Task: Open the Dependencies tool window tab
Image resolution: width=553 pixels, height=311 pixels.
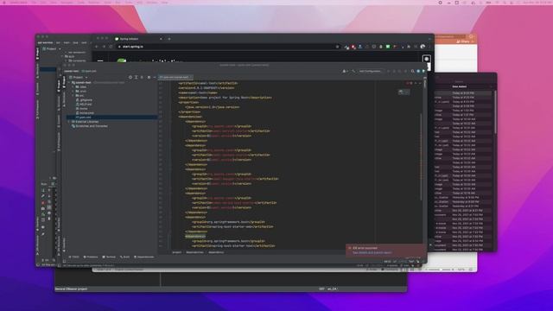Action: 144,257
